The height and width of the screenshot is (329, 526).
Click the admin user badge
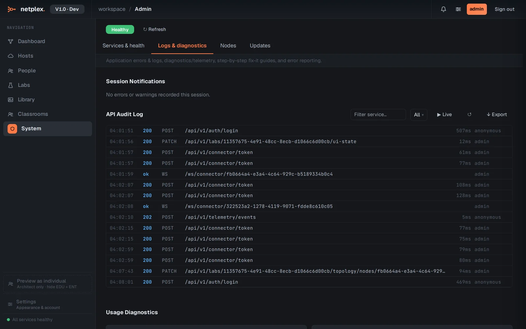[477, 9]
